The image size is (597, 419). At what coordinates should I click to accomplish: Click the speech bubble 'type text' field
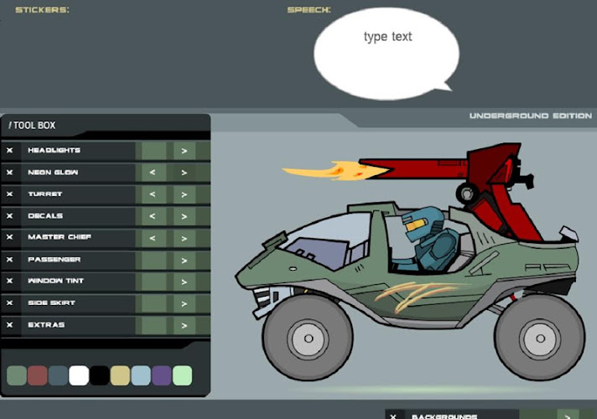pyautogui.click(x=387, y=37)
